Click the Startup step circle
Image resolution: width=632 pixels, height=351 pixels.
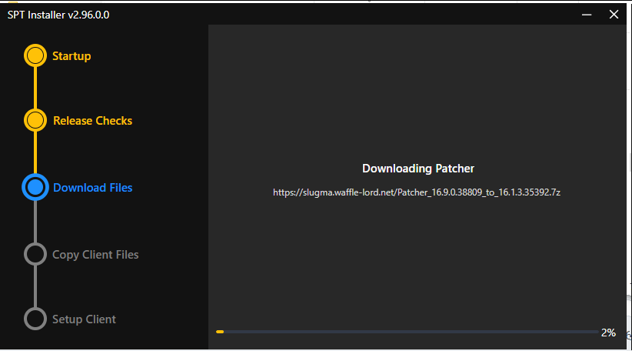click(35, 55)
